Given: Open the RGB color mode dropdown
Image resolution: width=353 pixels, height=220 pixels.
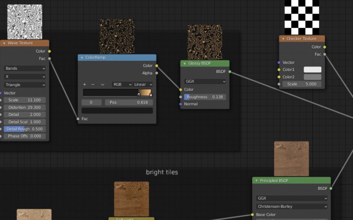Looking at the screenshot, I should 122,84.
